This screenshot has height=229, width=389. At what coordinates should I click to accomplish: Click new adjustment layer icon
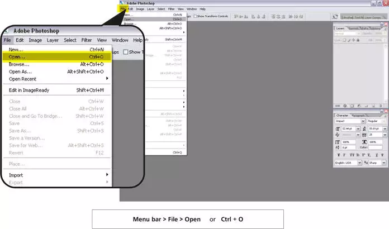(359, 106)
